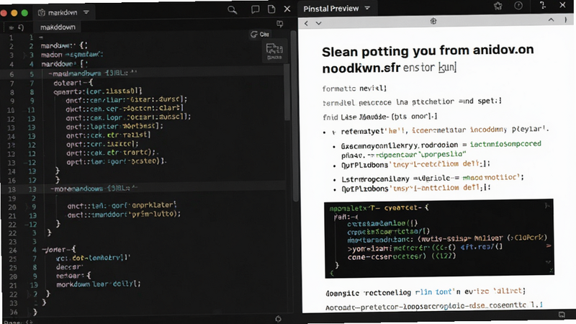
Task: Open the comment bubble icon in editor toolbar
Action: tap(255, 9)
